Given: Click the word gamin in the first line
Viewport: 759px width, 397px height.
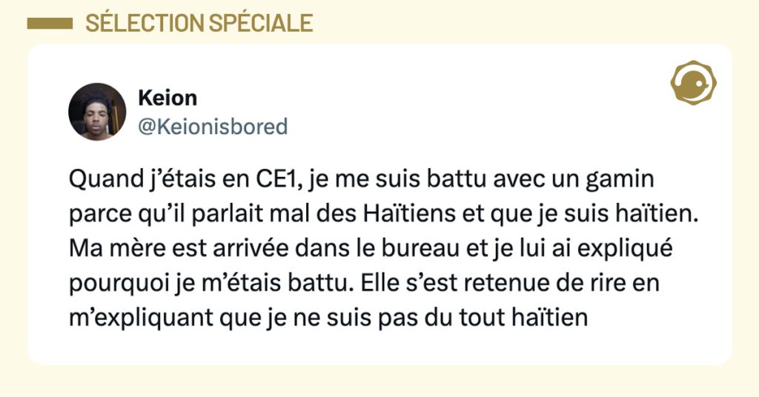Looking at the screenshot, I should pyautogui.click(x=632, y=179).
